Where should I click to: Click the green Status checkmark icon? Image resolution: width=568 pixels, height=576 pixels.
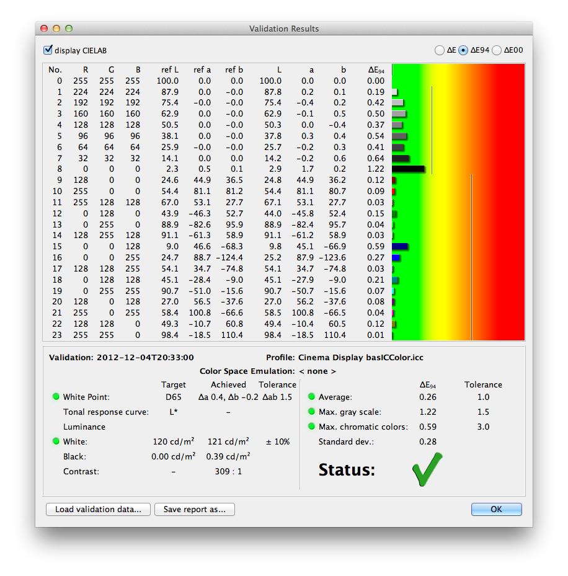pos(427,469)
